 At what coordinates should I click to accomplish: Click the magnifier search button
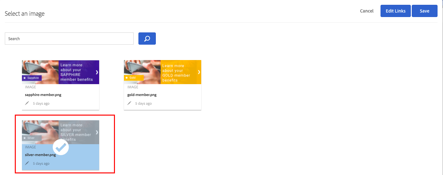coord(147,39)
